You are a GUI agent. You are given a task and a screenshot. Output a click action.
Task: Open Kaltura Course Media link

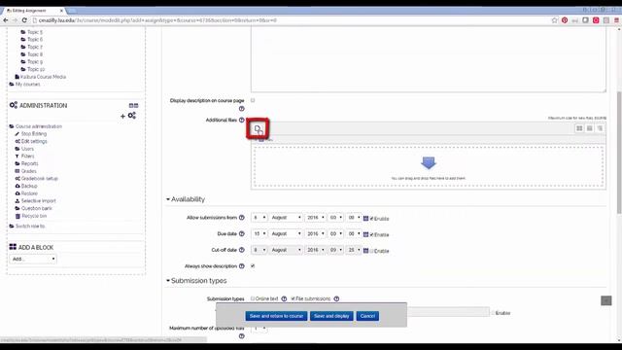pos(43,77)
